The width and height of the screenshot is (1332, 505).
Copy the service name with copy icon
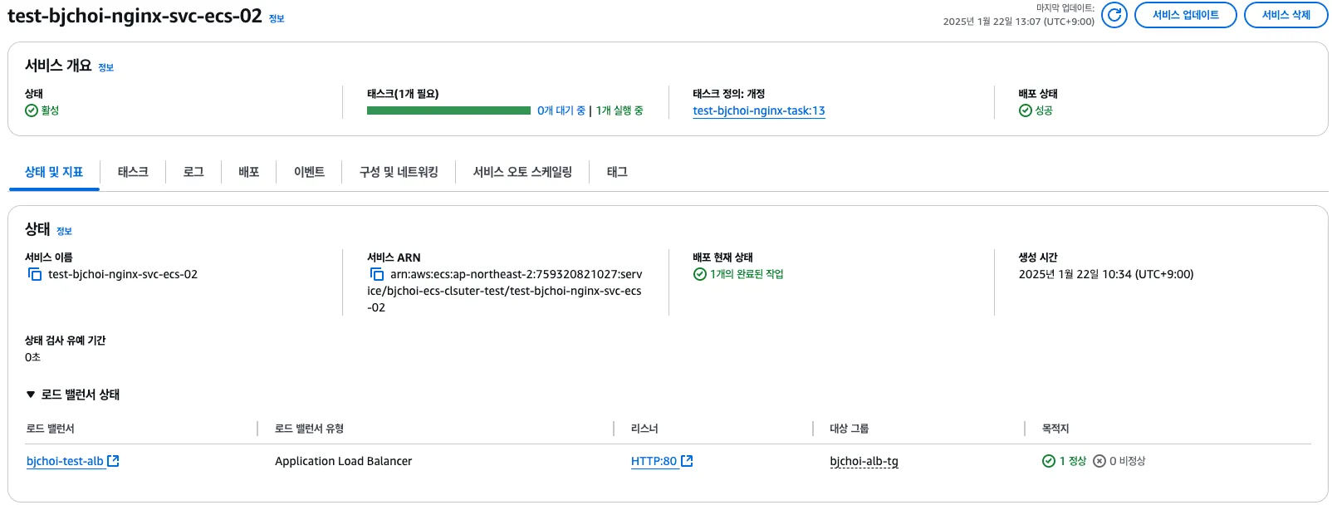[x=35, y=274]
